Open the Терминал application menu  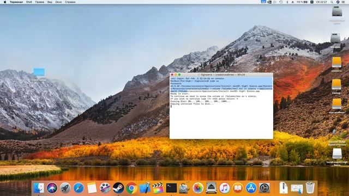point(16,2)
